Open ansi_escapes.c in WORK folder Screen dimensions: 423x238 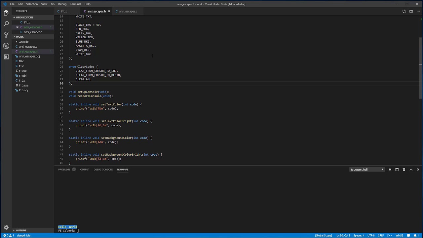pos(28,47)
